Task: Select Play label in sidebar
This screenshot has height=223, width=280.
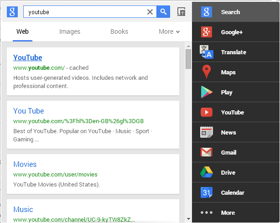Action: point(227,92)
